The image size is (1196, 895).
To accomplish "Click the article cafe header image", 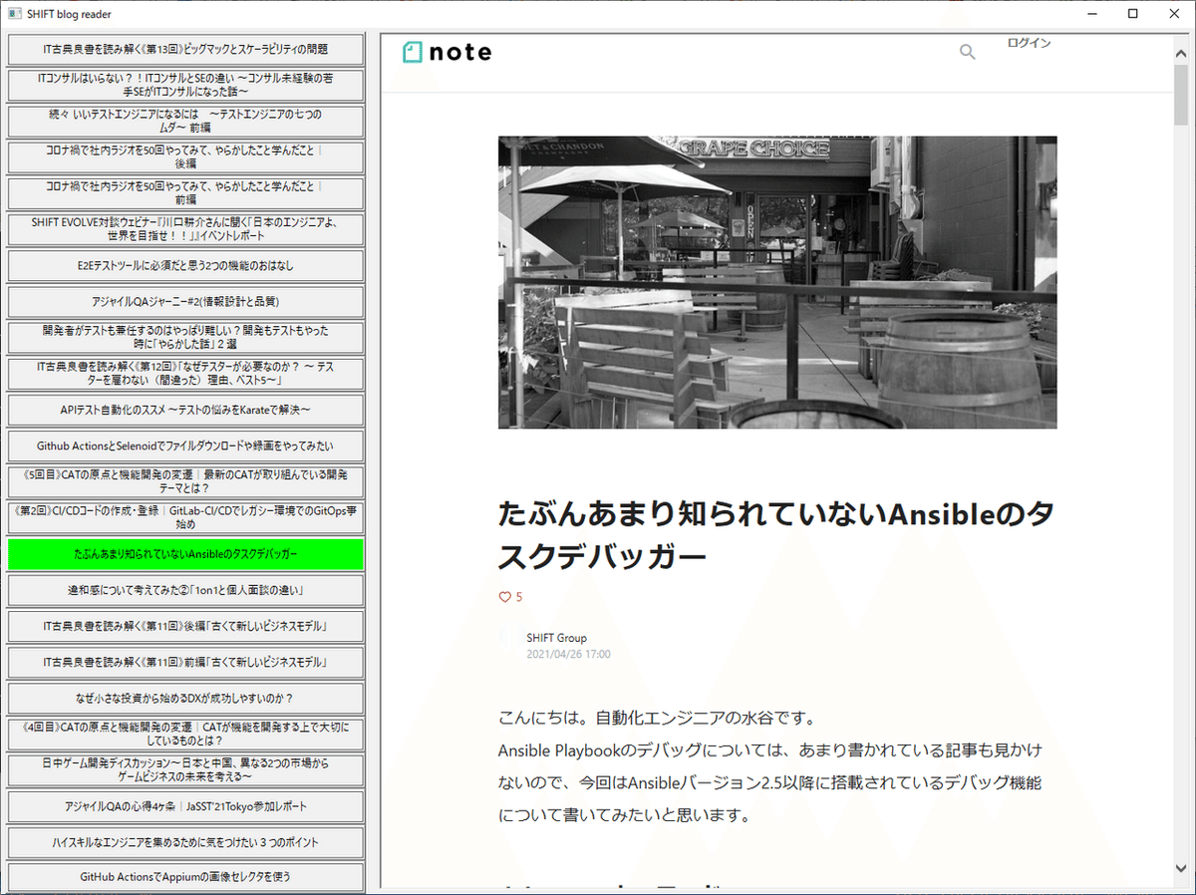I will pyautogui.click(x=777, y=282).
